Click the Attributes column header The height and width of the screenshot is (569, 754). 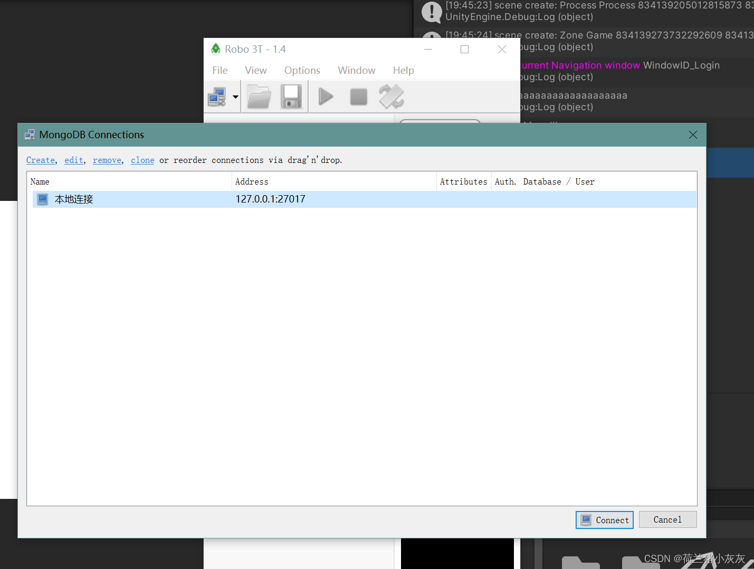point(464,181)
